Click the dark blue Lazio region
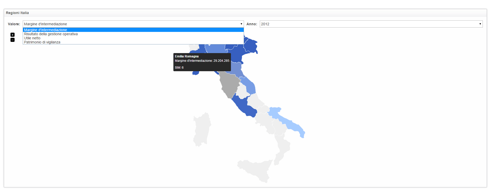The height and width of the screenshot is (196, 491). point(242,105)
